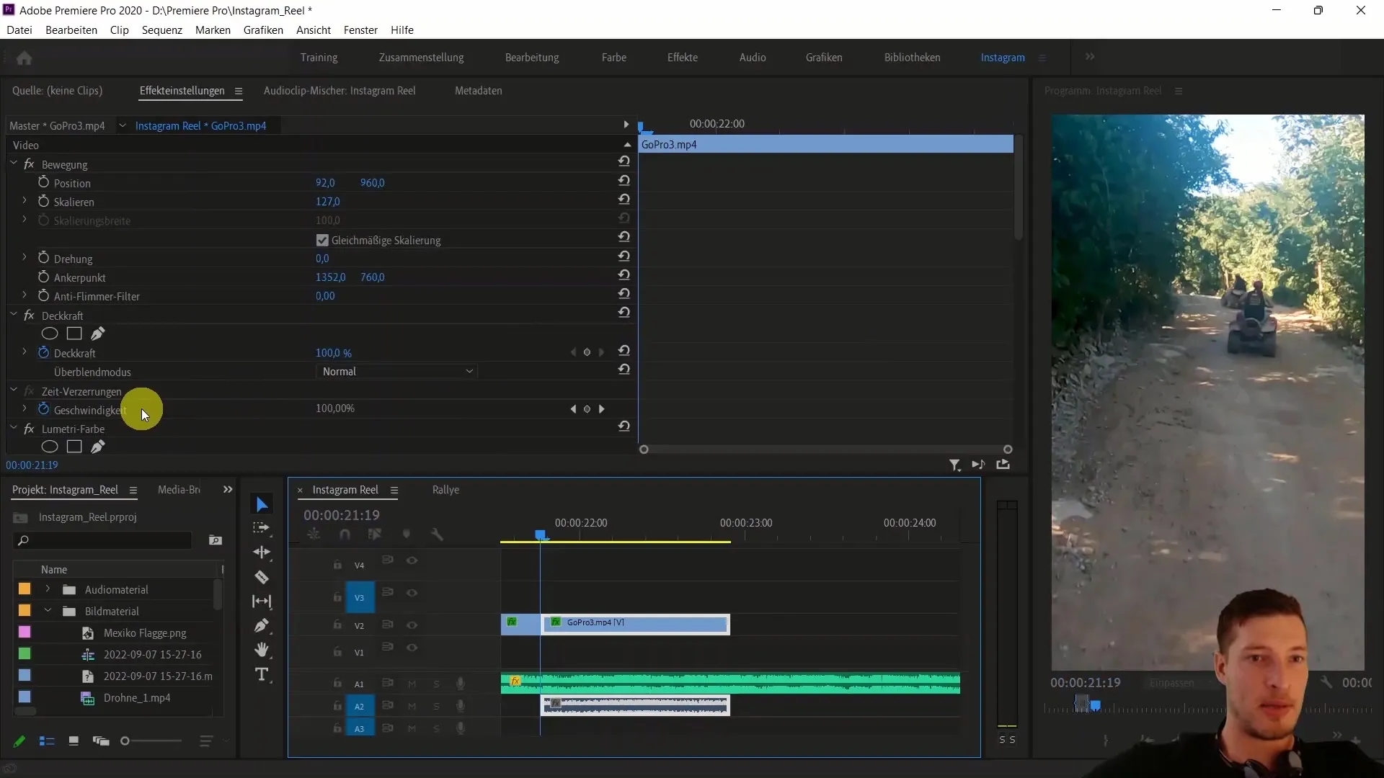Go to next Geschwindigkeit keyframe
Viewport: 1384px width, 778px height.
[x=602, y=409]
